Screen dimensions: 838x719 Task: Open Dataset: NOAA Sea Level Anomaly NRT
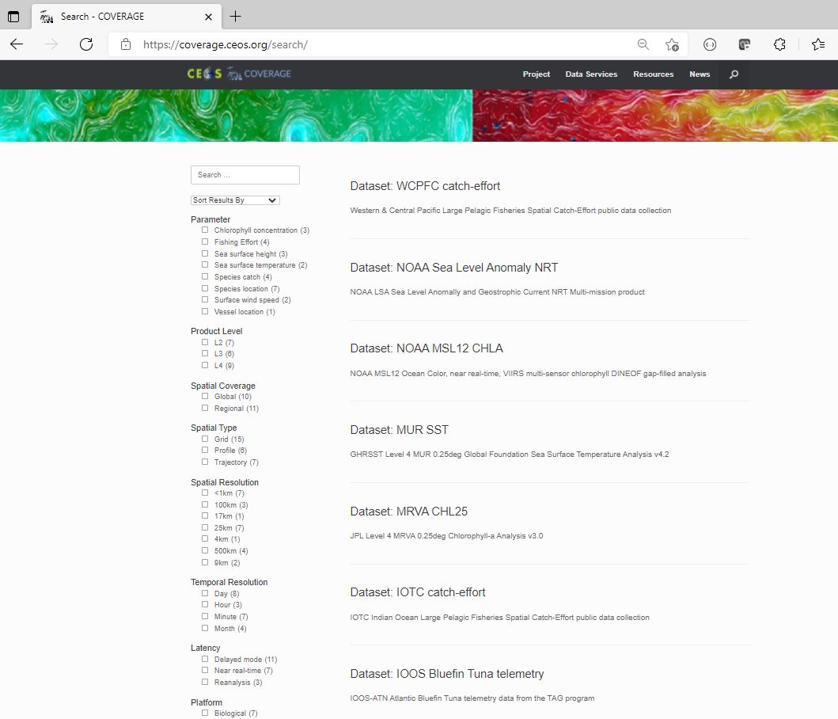453,268
